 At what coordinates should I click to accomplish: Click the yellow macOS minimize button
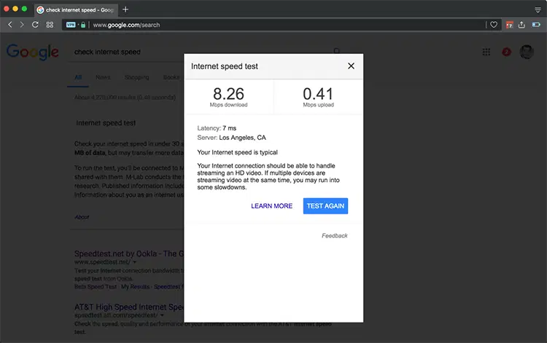coord(15,9)
